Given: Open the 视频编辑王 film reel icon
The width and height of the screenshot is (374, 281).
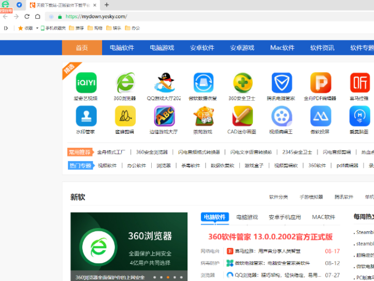Looking at the screenshot, I should (x=282, y=116).
